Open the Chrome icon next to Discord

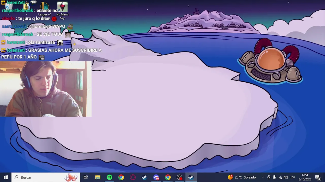pos(168,177)
